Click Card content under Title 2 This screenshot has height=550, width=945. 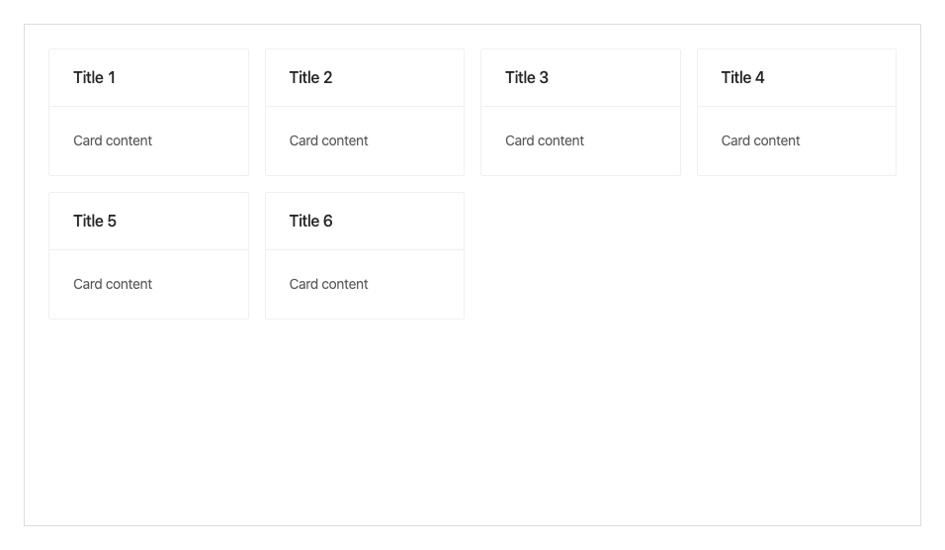(328, 140)
